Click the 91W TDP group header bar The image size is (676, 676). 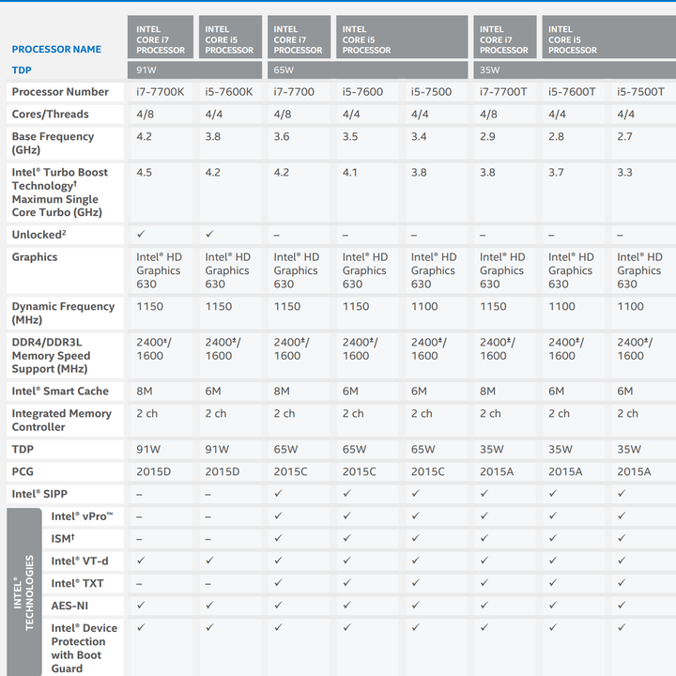195,69
